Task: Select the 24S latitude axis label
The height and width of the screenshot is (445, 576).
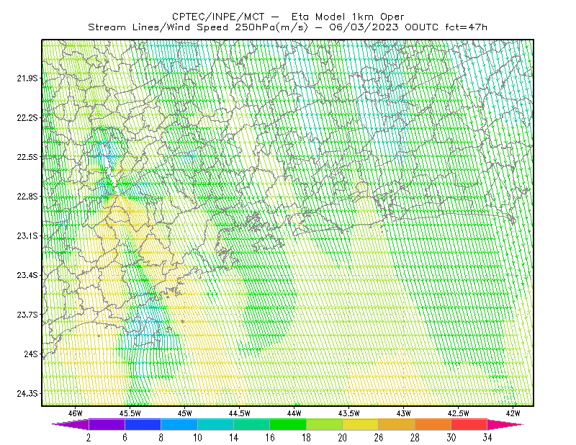Action: [x=31, y=354]
